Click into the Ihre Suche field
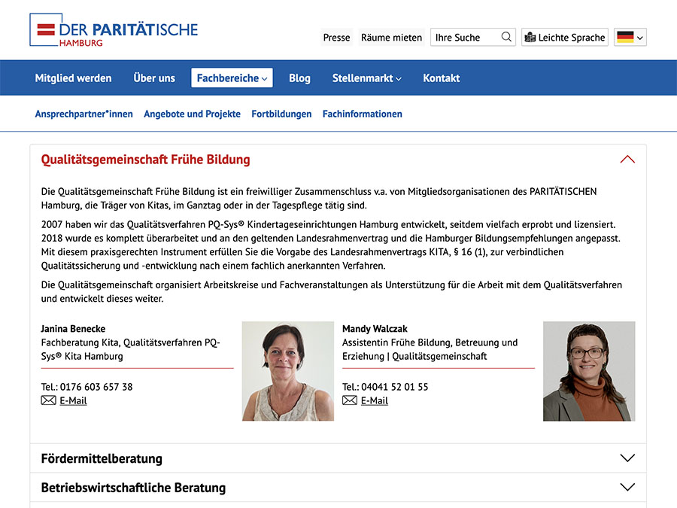Screen dimensions: 677x508 tap(464, 38)
